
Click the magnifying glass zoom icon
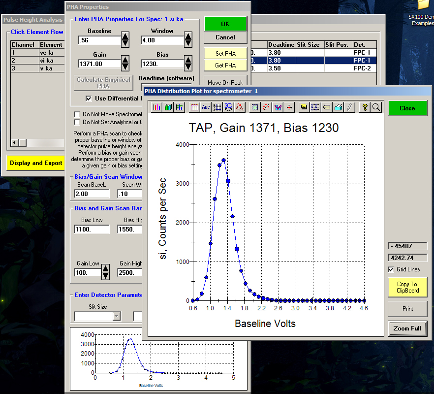tap(375, 107)
